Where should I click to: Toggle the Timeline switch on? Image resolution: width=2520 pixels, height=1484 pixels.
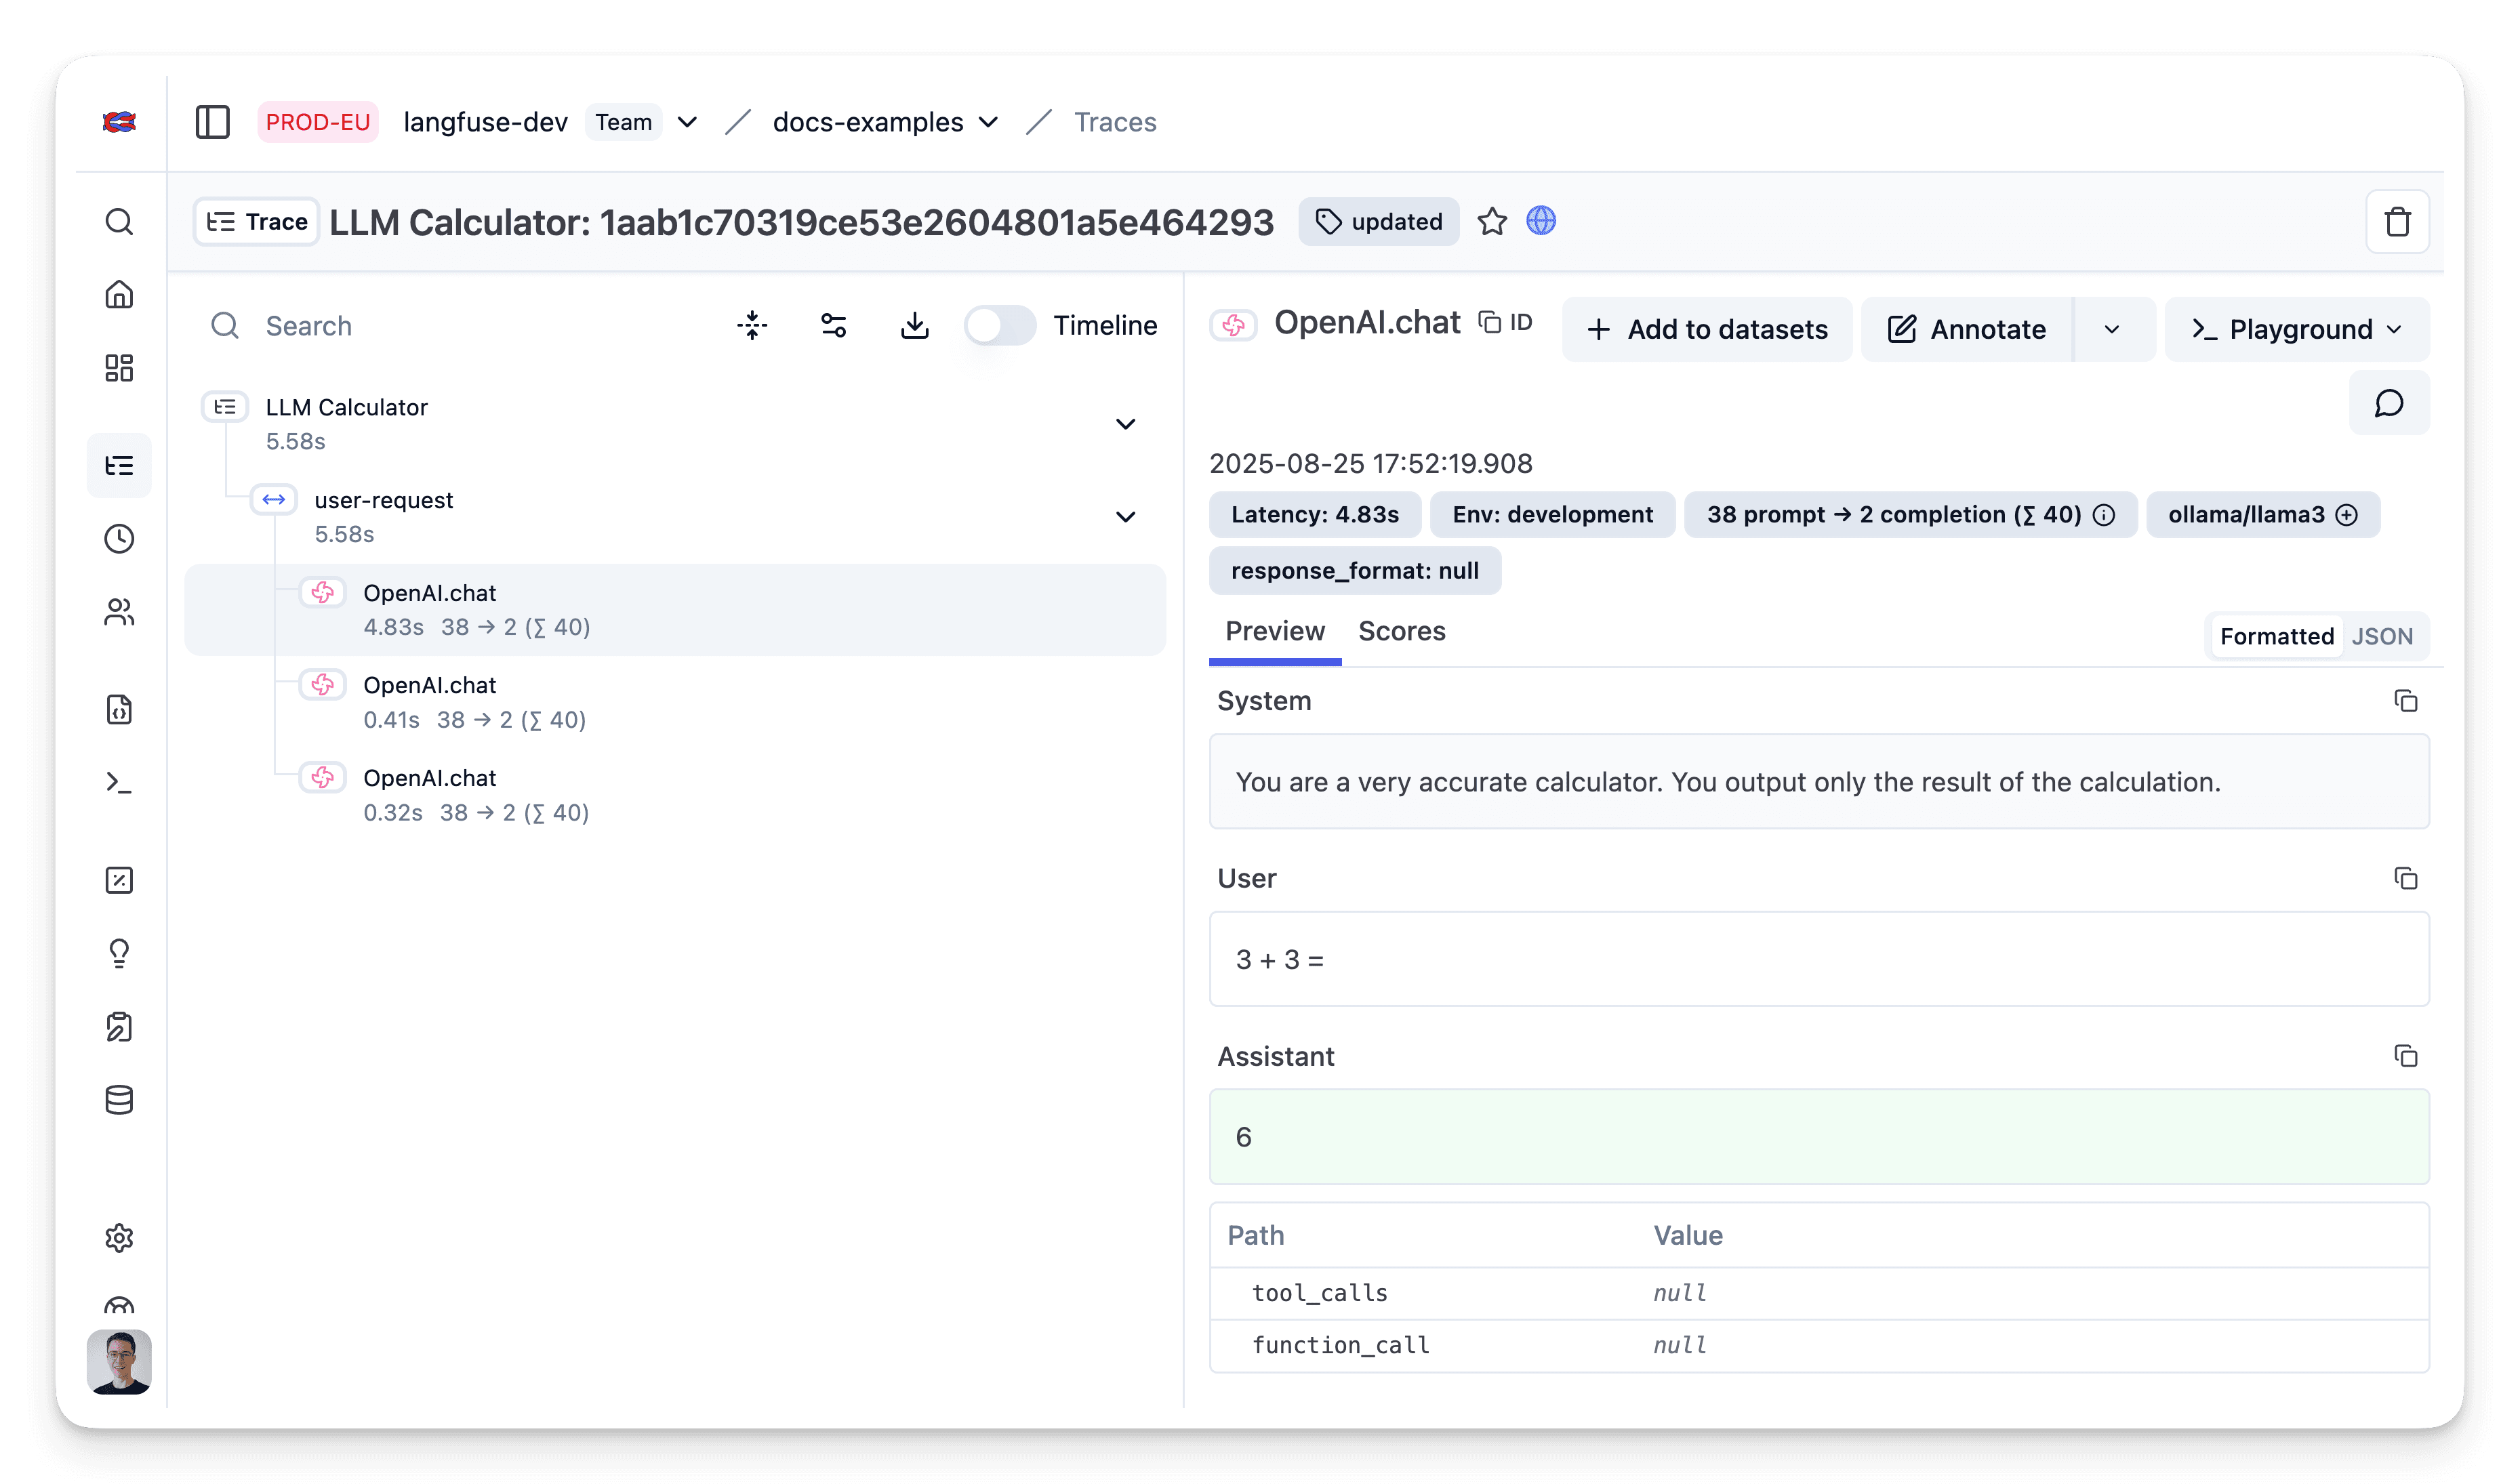[x=999, y=326]
